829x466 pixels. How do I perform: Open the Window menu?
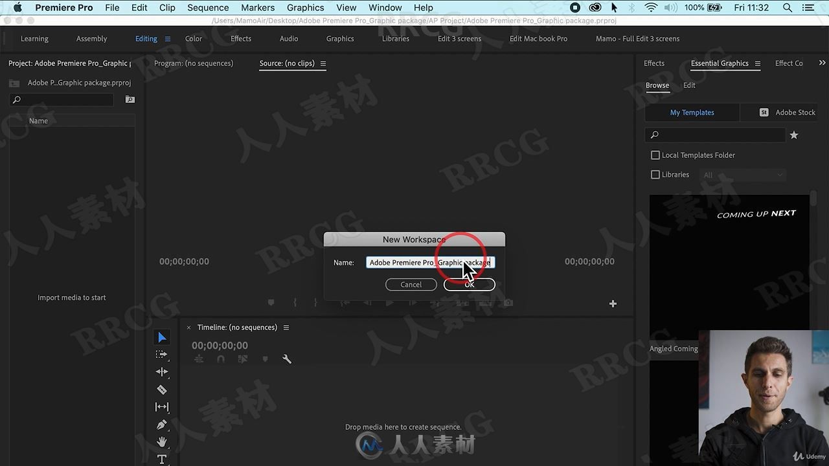coord(385,8)
